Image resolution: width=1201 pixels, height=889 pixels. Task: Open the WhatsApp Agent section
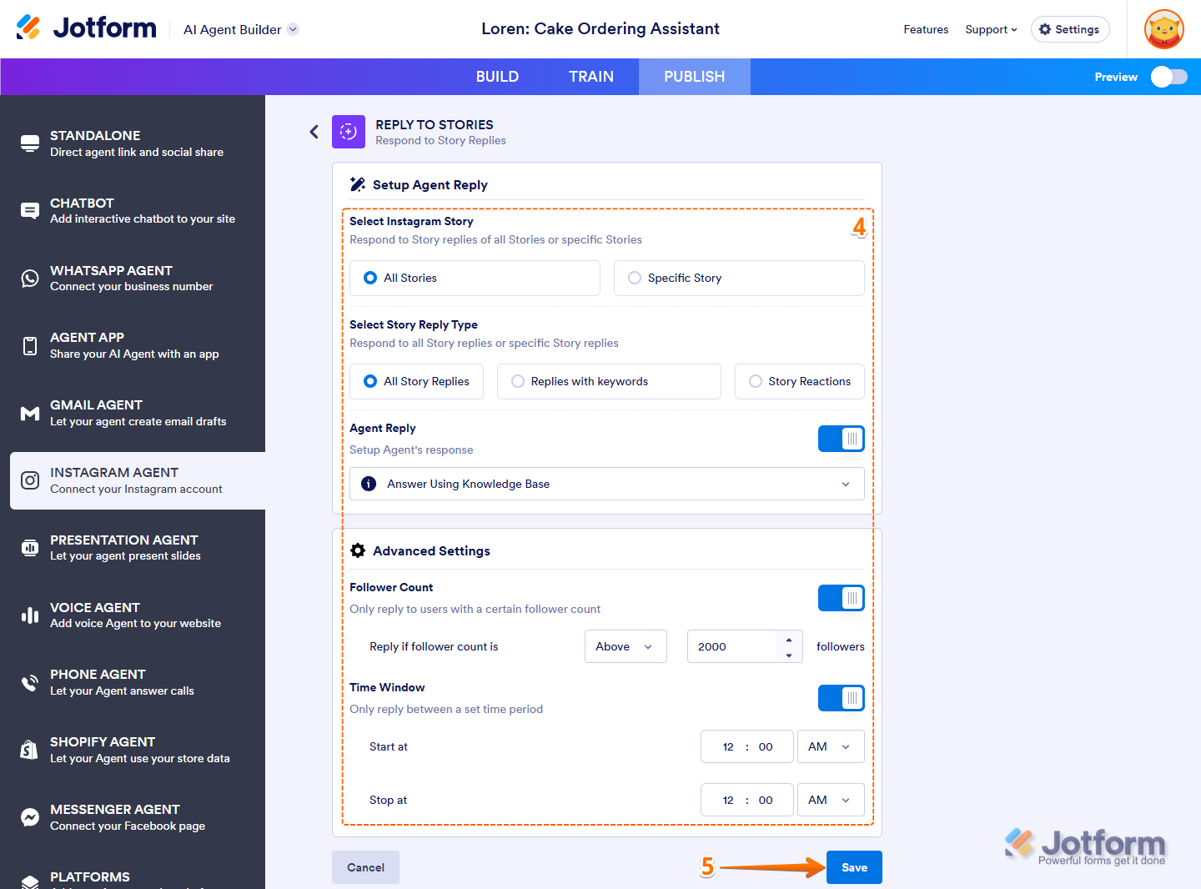click(138, 279)
